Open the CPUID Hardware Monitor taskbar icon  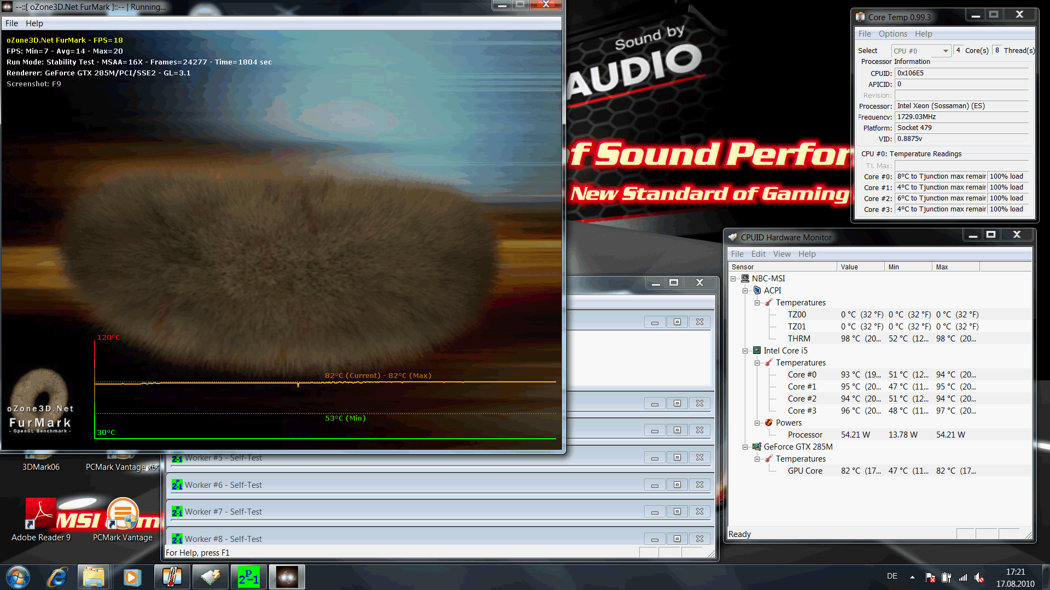210,577
